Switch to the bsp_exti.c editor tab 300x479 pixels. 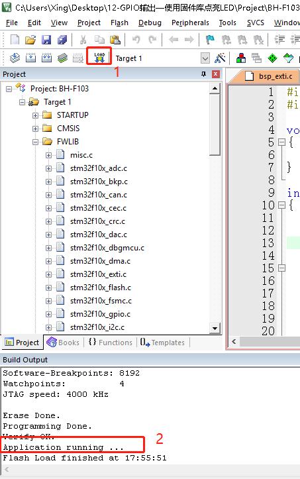(270, 76)
